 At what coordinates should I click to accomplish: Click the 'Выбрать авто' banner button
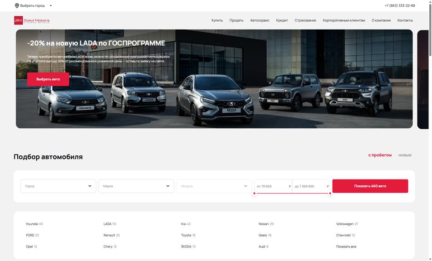click(48, 79)
